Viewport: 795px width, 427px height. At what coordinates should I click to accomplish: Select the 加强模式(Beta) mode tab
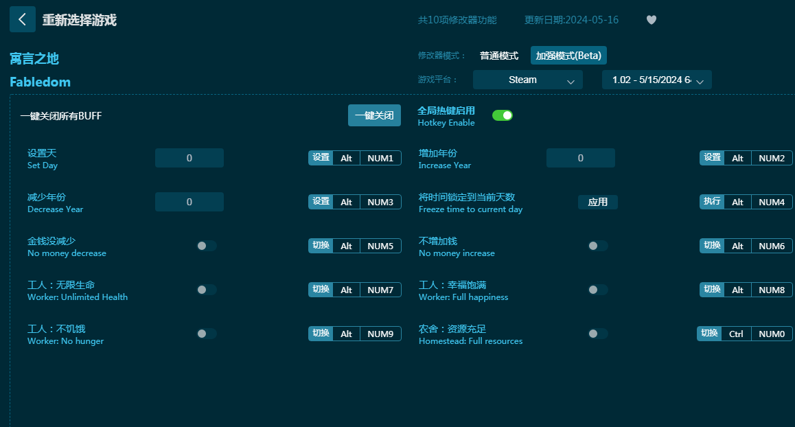568,56
